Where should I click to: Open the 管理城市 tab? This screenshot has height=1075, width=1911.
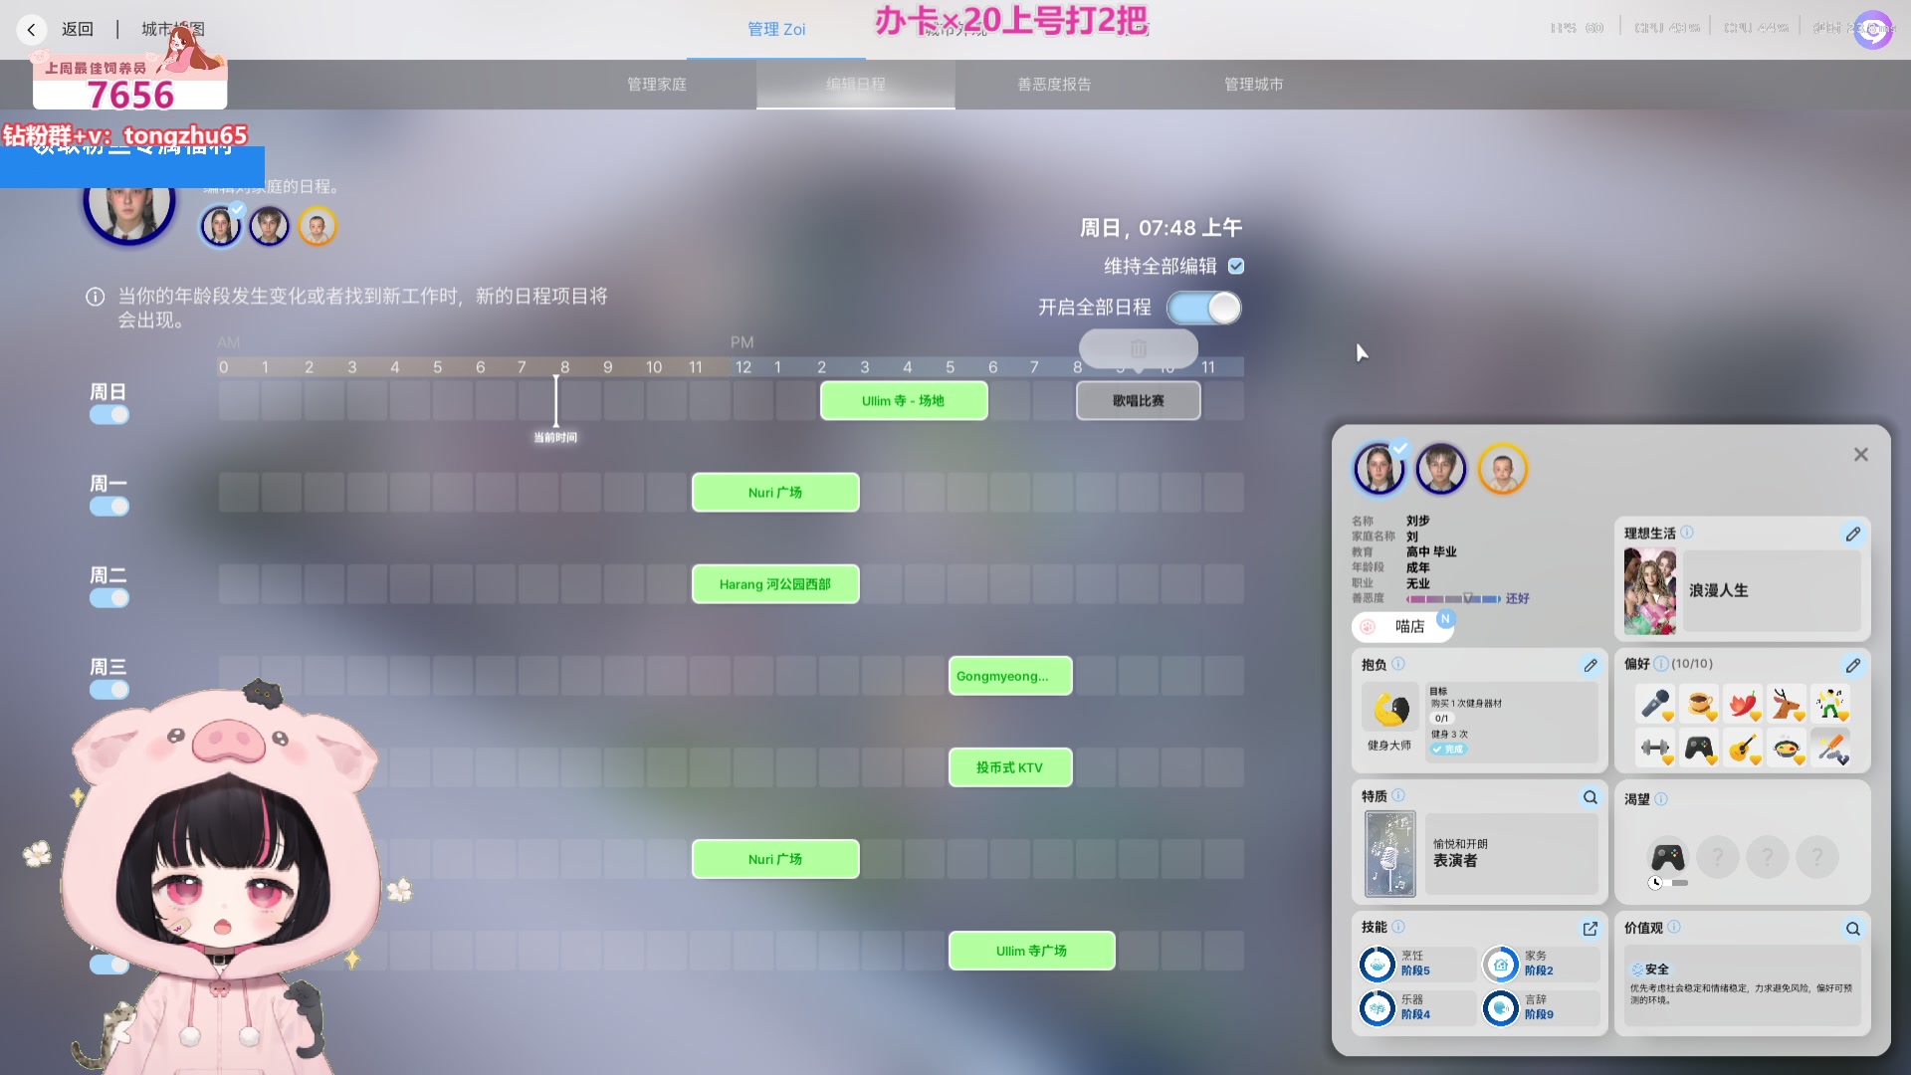(1253, 85)
